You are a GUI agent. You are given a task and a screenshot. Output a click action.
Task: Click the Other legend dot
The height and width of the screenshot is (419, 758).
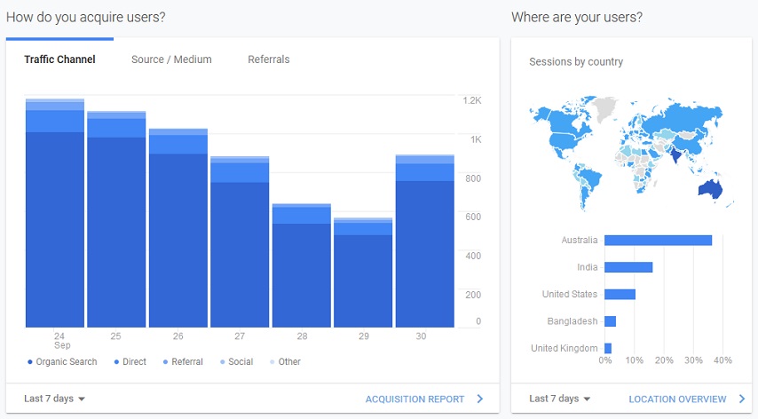pos(272,362)
